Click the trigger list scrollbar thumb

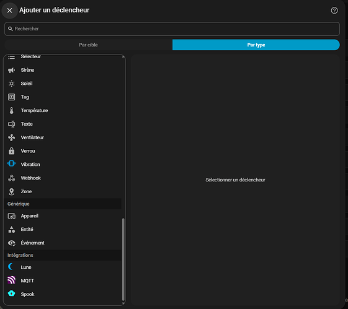pyautogui.click(x=123, y=259)
